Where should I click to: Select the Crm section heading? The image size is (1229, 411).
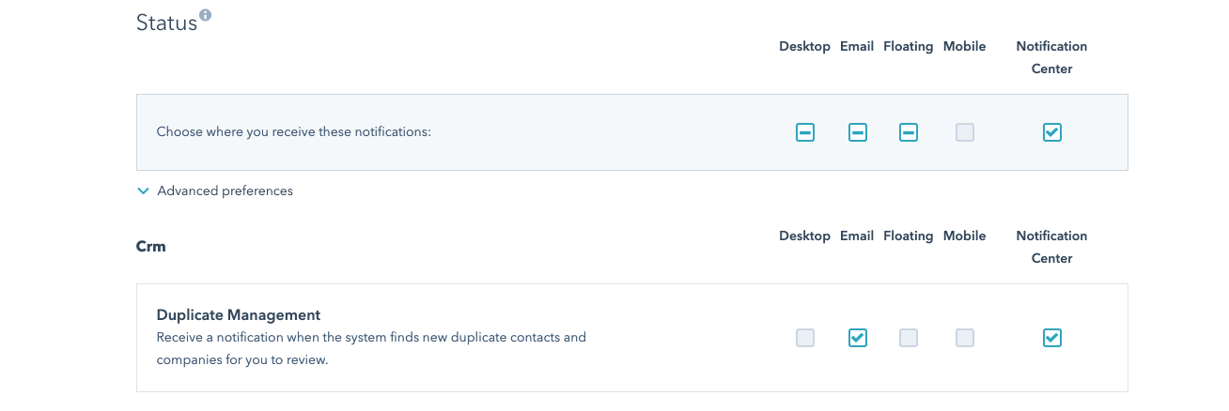(151, 247)
